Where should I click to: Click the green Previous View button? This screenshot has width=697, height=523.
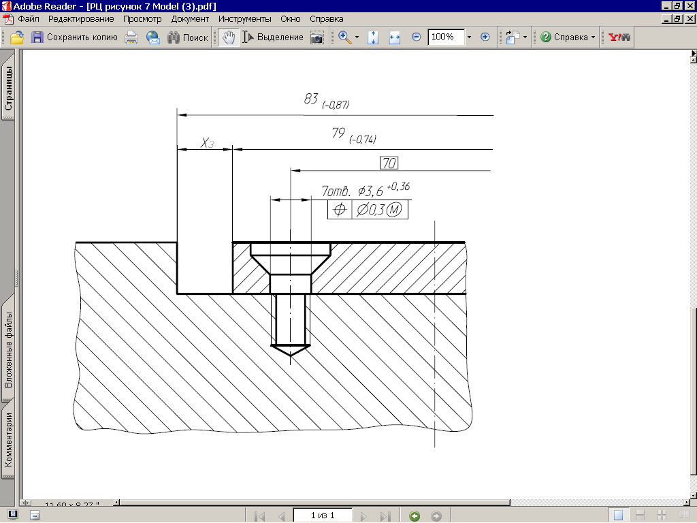[415, 516]
